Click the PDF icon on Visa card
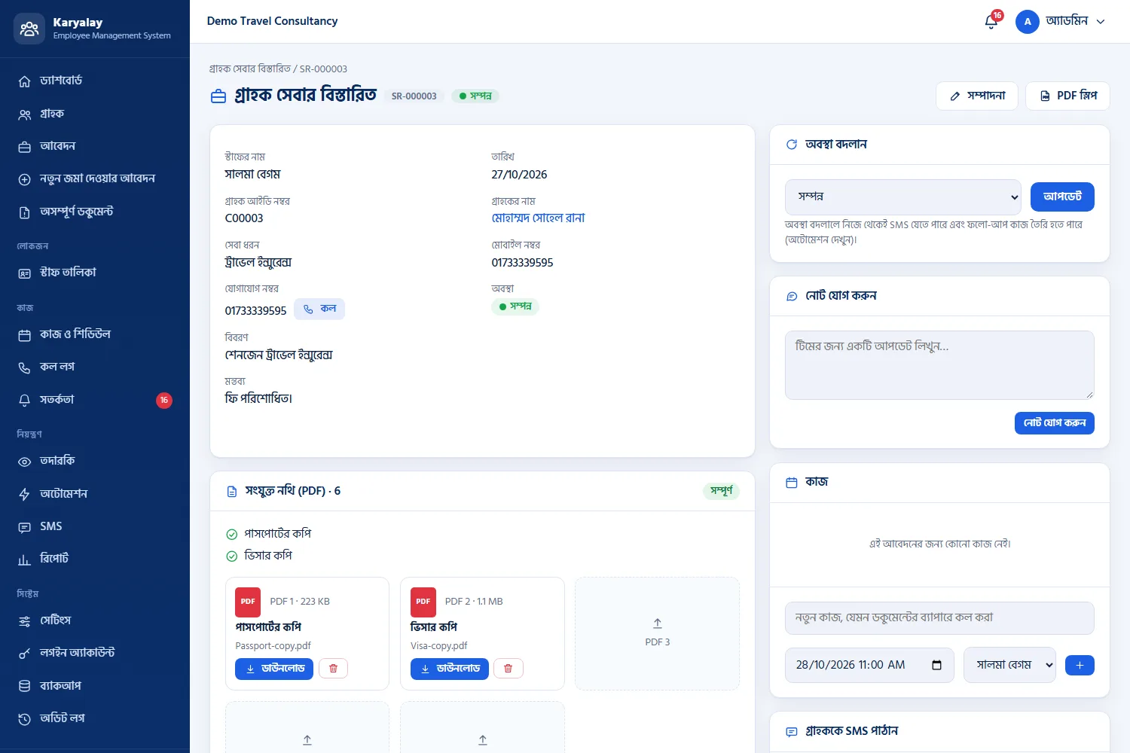 (423, 602)
